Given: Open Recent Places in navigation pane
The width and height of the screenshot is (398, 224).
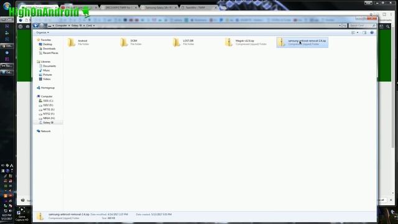Looking at the screenshot, I should pyautogui.click(x=49, y=53).
